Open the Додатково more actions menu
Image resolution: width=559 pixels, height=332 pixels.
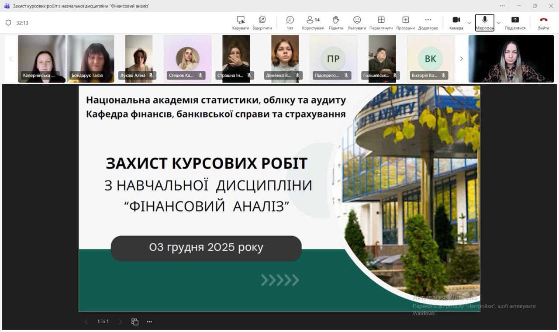click(x=428, y=22)
